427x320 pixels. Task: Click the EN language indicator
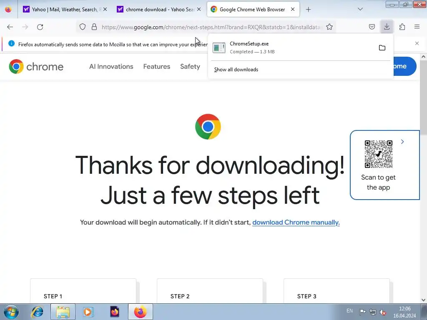point(350,311)
